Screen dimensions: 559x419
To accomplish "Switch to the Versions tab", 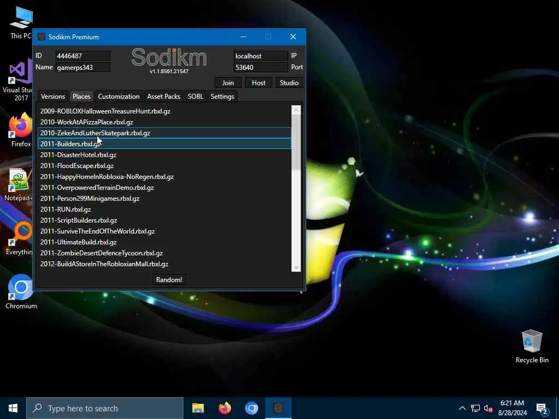I will point(53,97).
